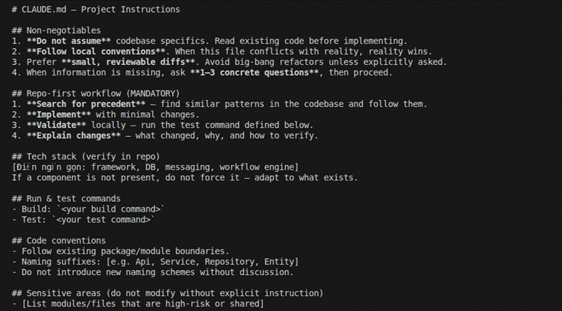Click the bracketed framework, DB, messaging placeholder
This screenshot has height=311, width=562.
coord(155,167)
